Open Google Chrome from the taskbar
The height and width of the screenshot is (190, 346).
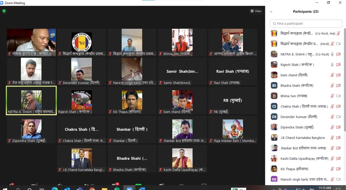(x=92, y=188)
